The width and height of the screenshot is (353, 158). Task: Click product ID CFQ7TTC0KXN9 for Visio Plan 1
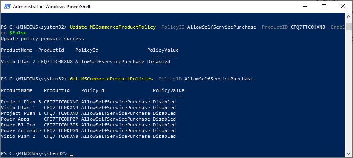click(61, 108)
